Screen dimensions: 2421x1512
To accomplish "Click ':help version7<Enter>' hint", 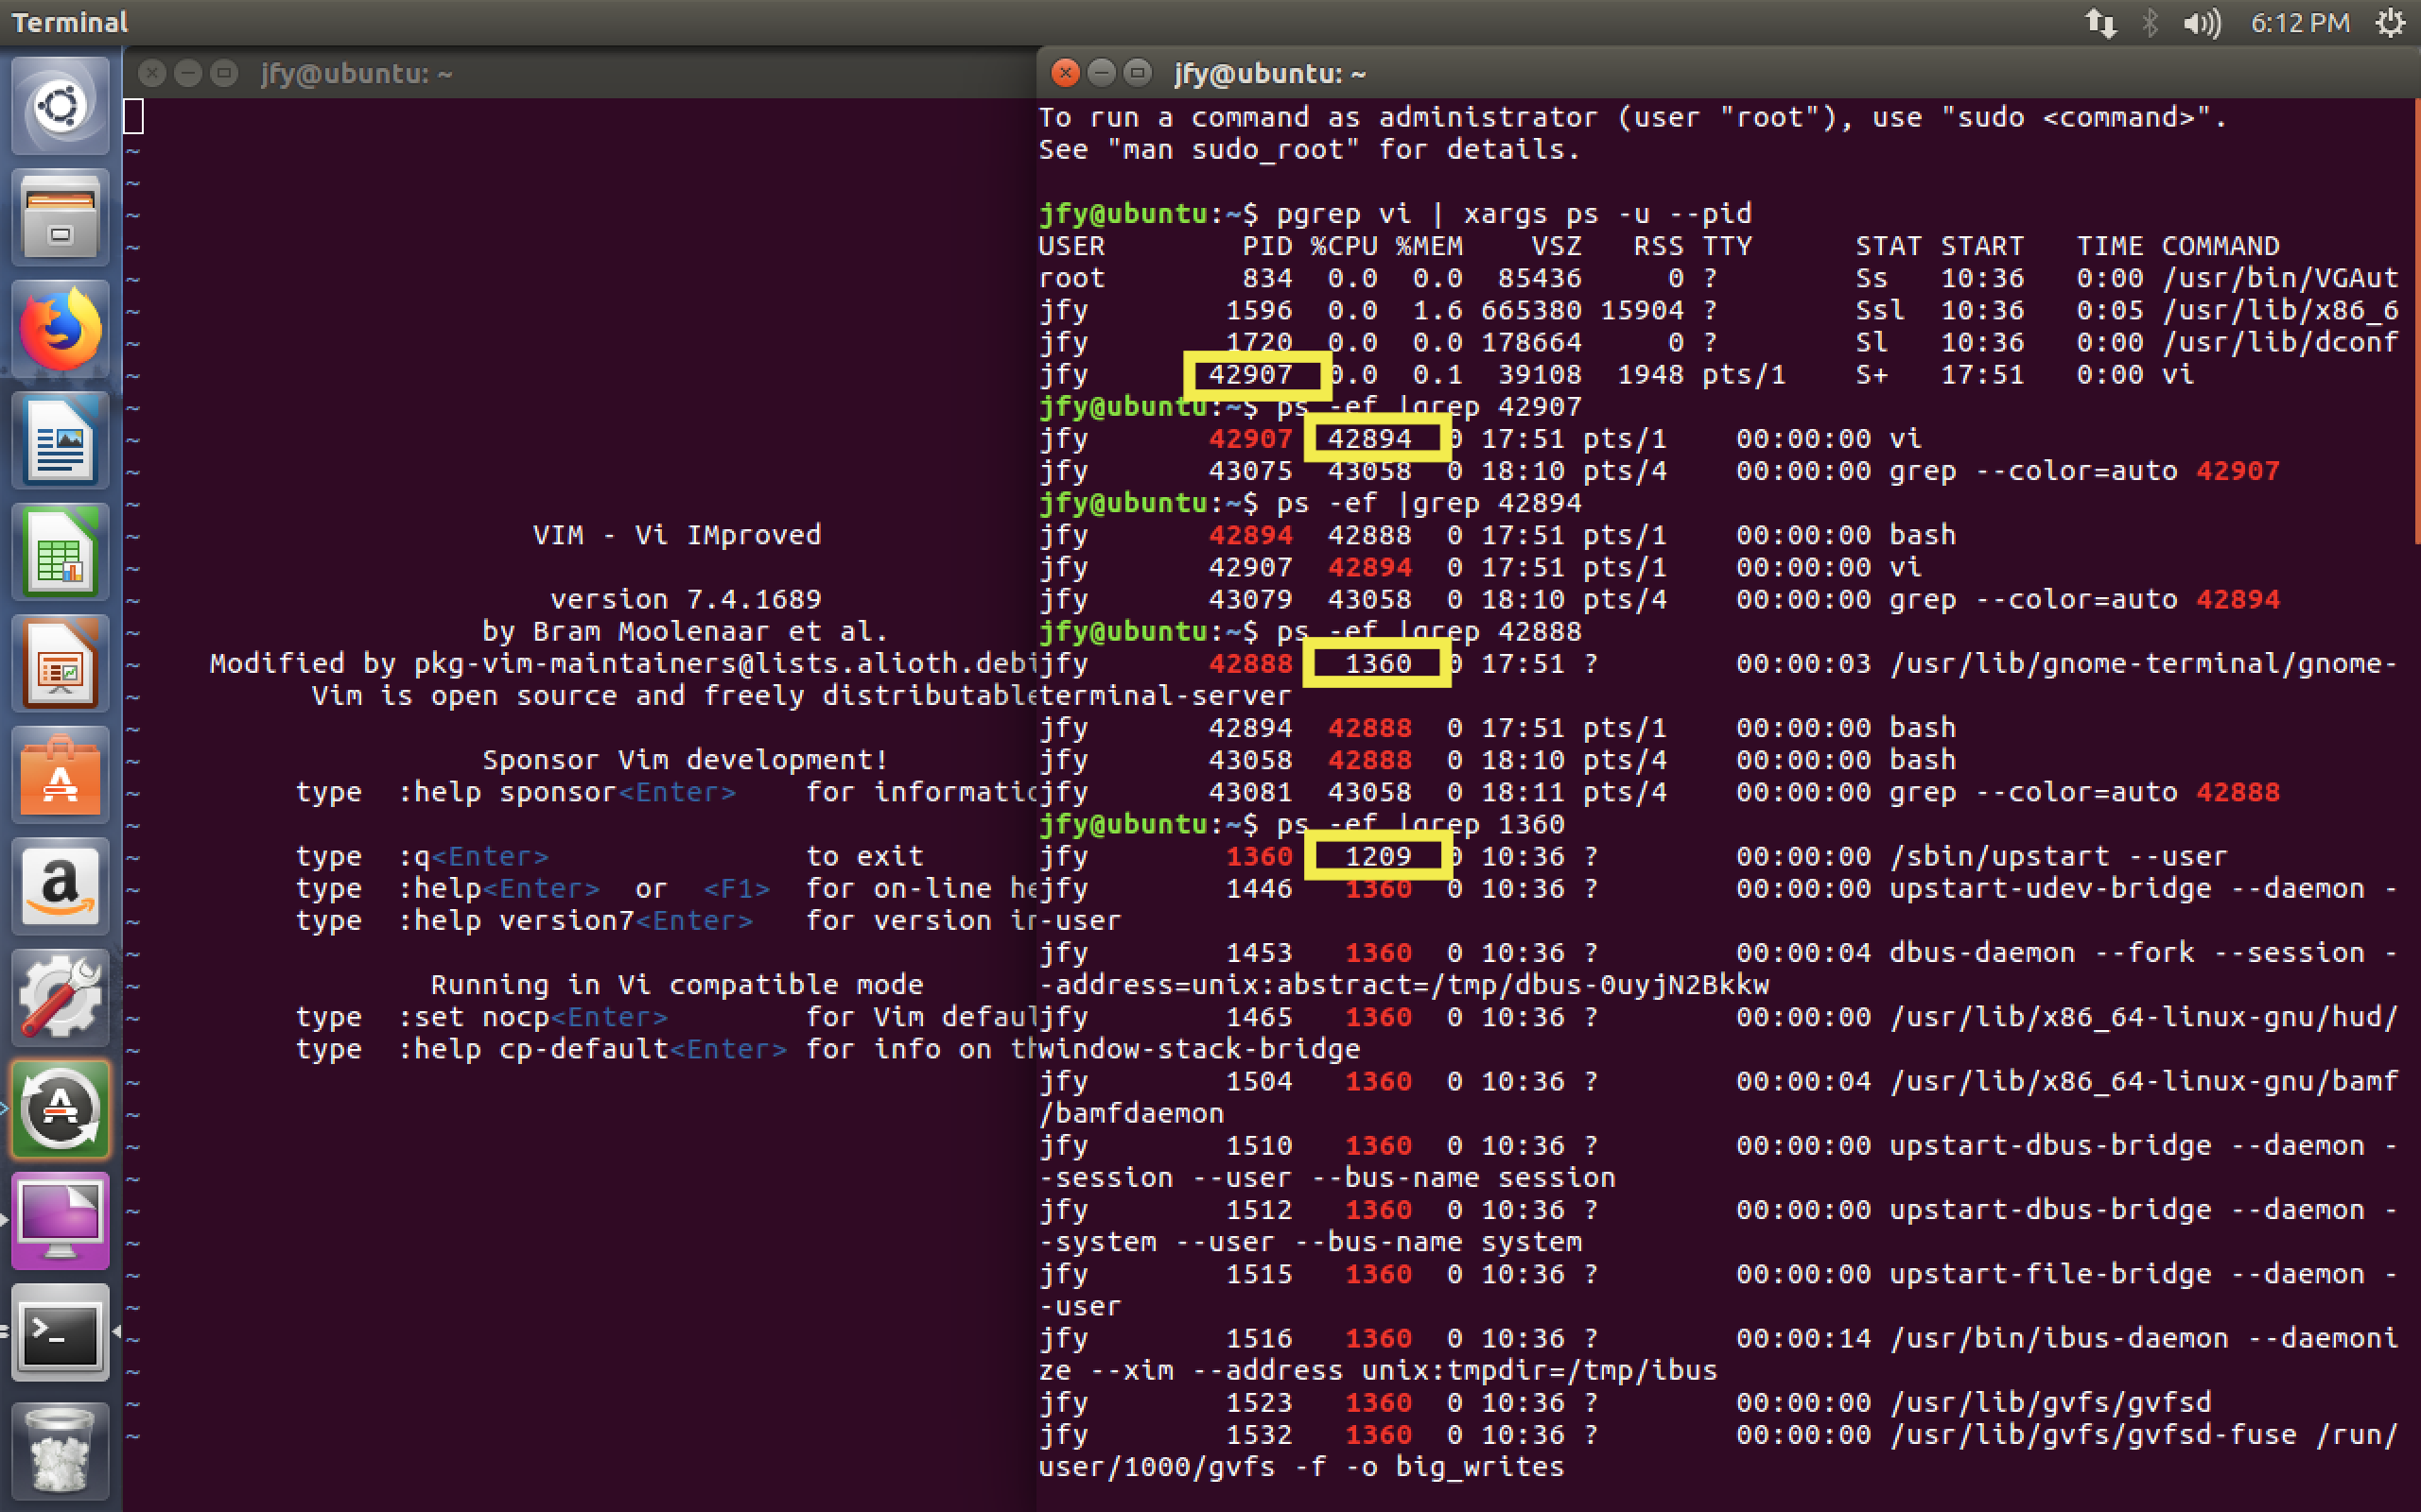I will (575, 921).
